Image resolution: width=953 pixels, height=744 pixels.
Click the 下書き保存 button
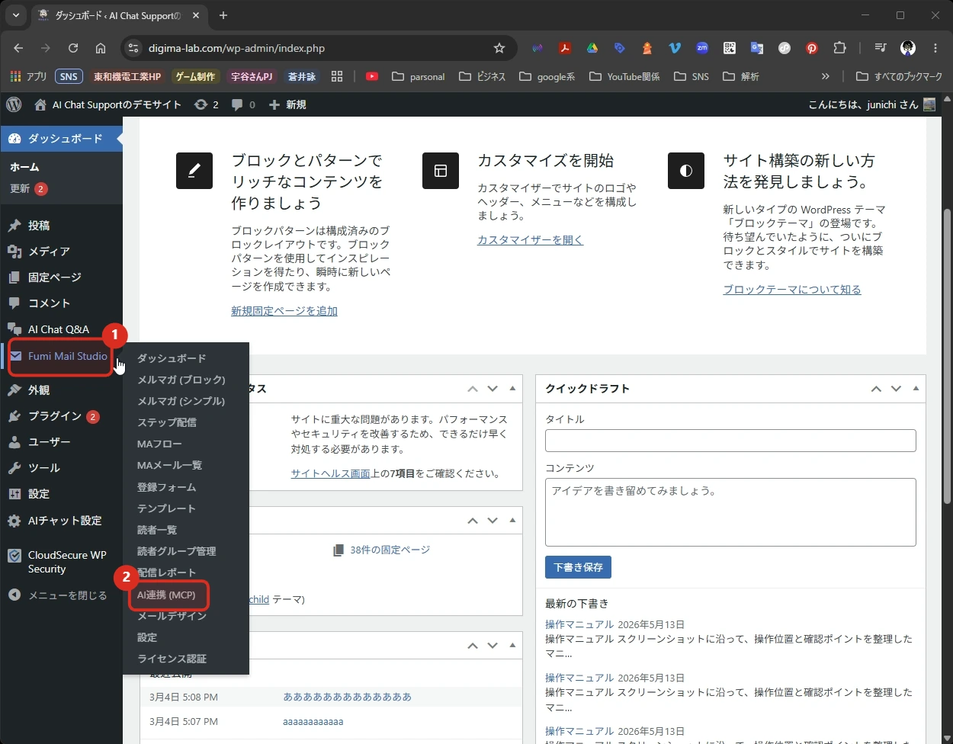click(578, 567)
